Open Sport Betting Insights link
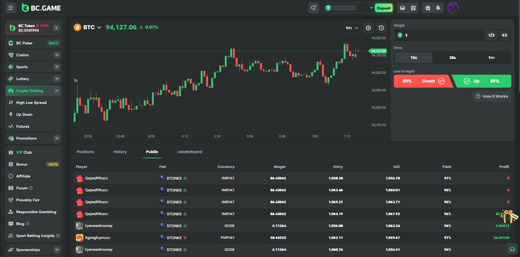The image size is (520, 257). tap(34, 236)
